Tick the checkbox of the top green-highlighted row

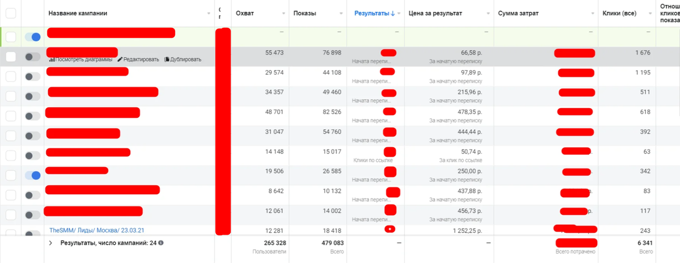point(11,37)
